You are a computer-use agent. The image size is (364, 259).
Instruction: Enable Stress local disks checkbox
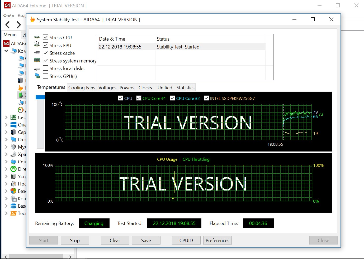pos(46,68)
